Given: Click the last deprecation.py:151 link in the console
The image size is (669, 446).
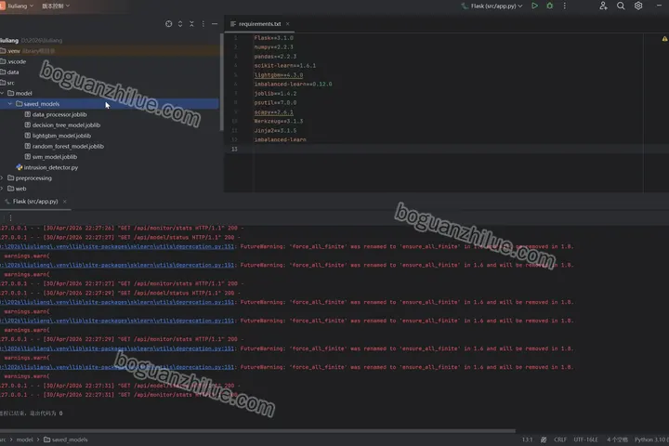Looking at the screenshot, I should 117,367.
